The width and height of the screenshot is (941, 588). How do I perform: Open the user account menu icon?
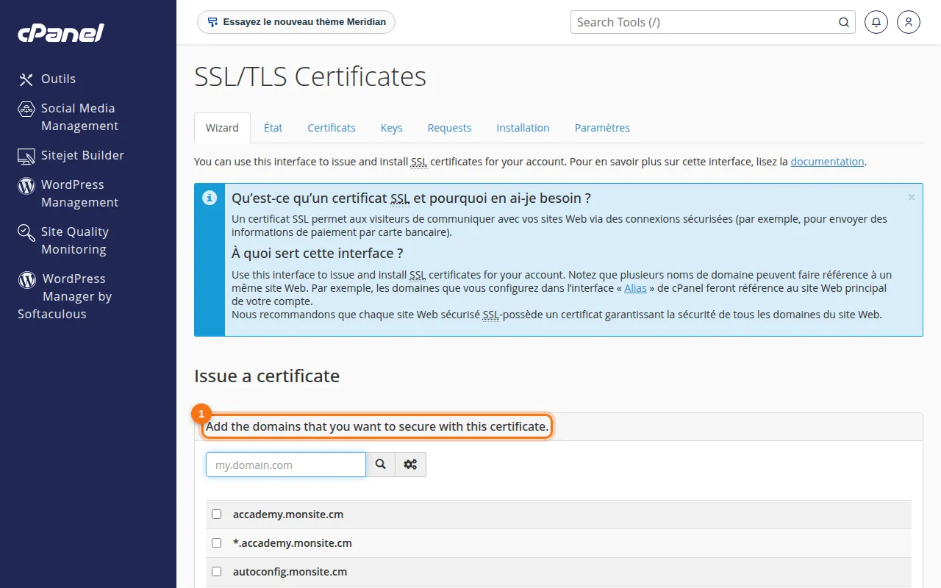pos(909,22)
